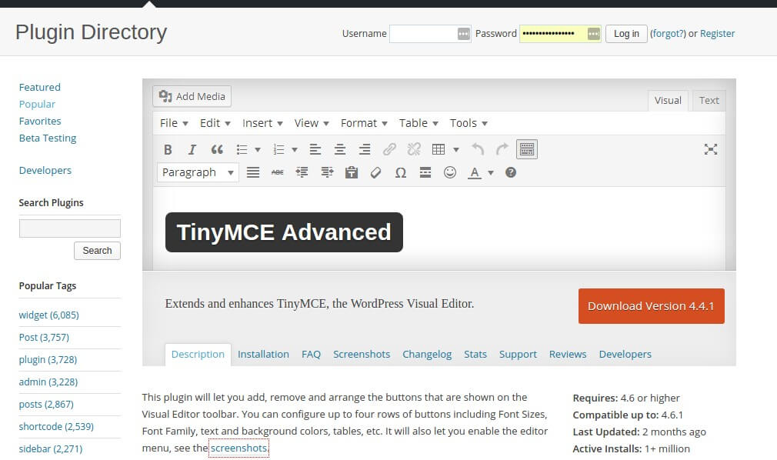Toggle strikethrough text formatting
Image resolution: width=777 pixels, height=460 pixels.
pyautogui.click(x=277, y=172)
